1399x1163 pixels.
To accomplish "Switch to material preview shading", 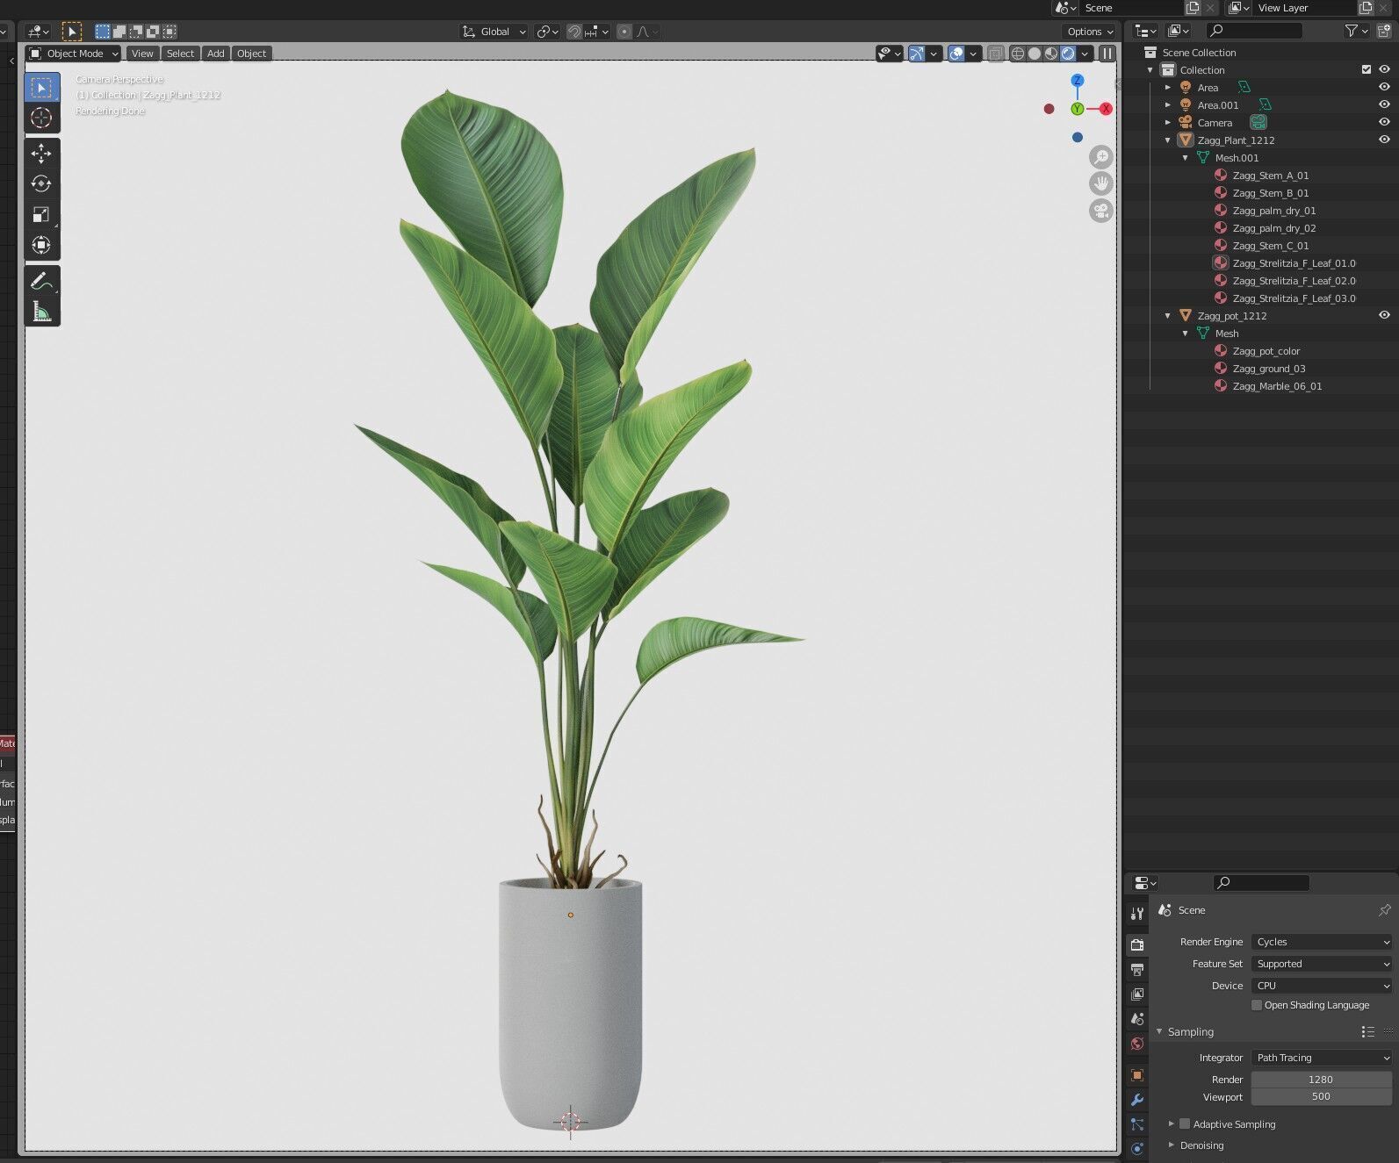I will point(1051,54).
